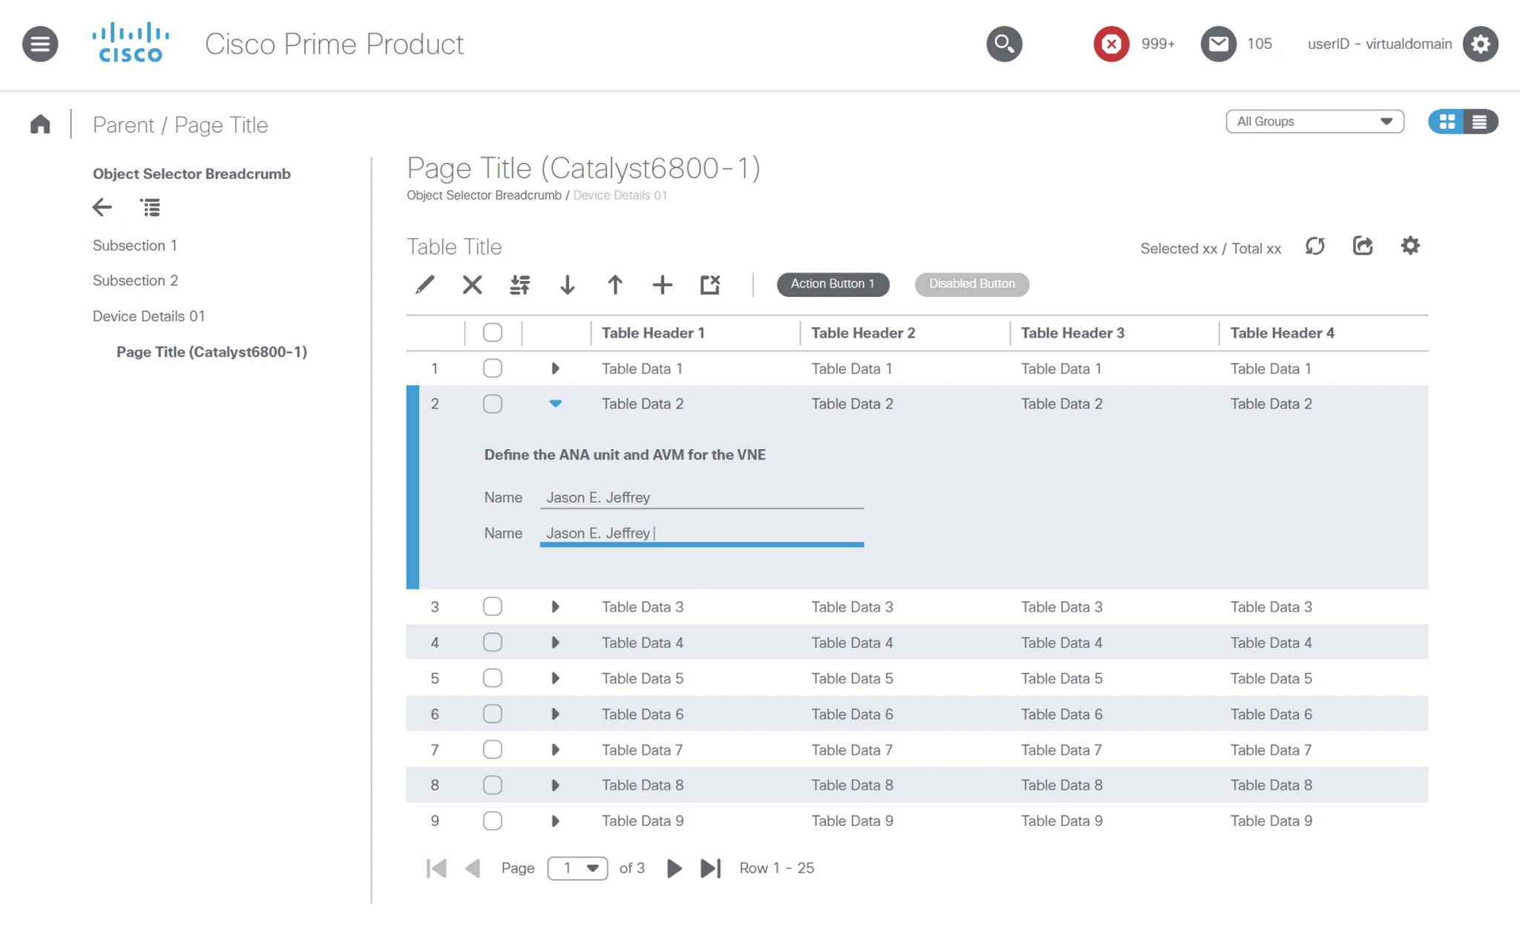
Task: Click the move up arrow icon
Action: coord(615,284)
